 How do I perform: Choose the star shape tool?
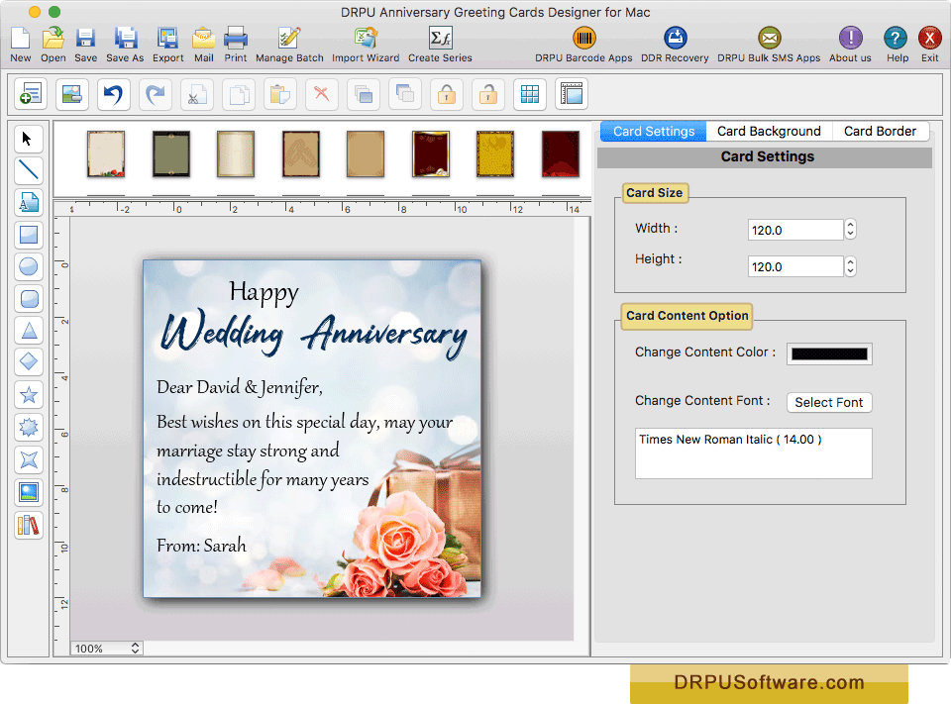coord(29,396)
